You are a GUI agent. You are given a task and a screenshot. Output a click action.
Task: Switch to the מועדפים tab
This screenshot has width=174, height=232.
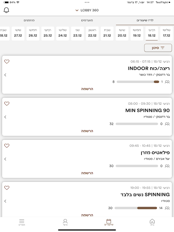(87, 20)
